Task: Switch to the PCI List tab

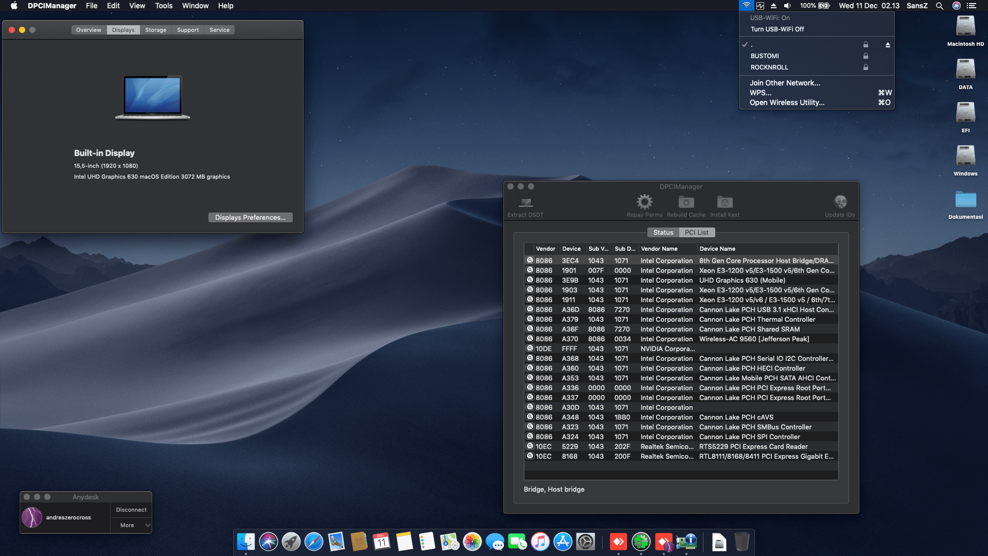Action: click(x=696, y=232)
